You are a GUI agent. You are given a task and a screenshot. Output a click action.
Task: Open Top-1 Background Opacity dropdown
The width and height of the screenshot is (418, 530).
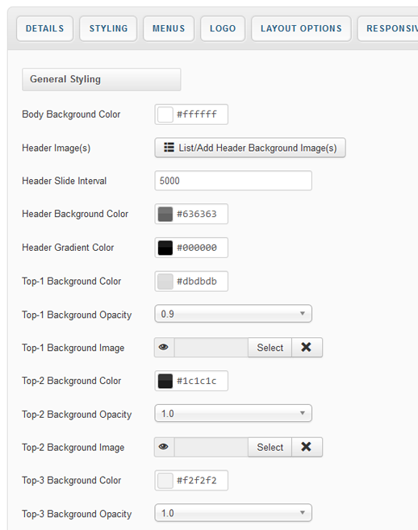pos(233,314)
